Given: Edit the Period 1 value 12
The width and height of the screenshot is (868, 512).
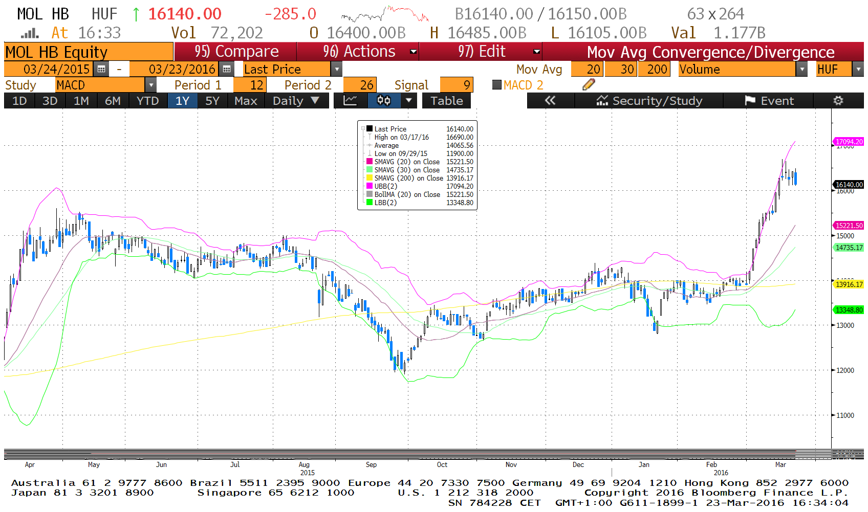Looking at the screenshot, I should coord(249,85).
